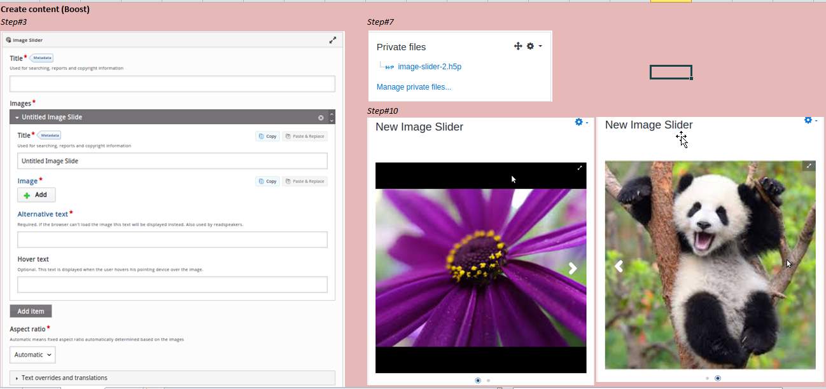Image resolution: width=826 pixels, height=389 pixels.
Task: Collapse the Untitled Image Slide group
Action: click(x=17, y=118)
